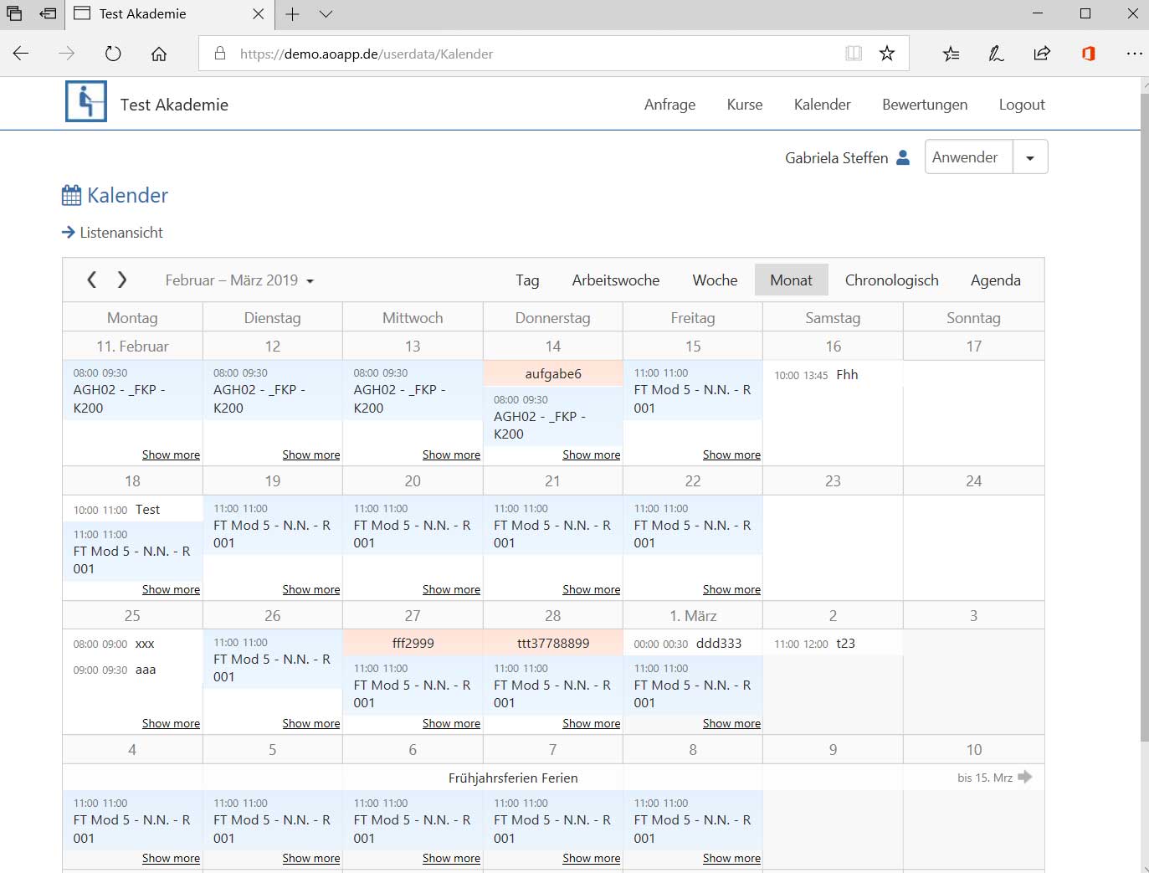
Task: Open the ttt37788899 event
Action: [553, 643]
